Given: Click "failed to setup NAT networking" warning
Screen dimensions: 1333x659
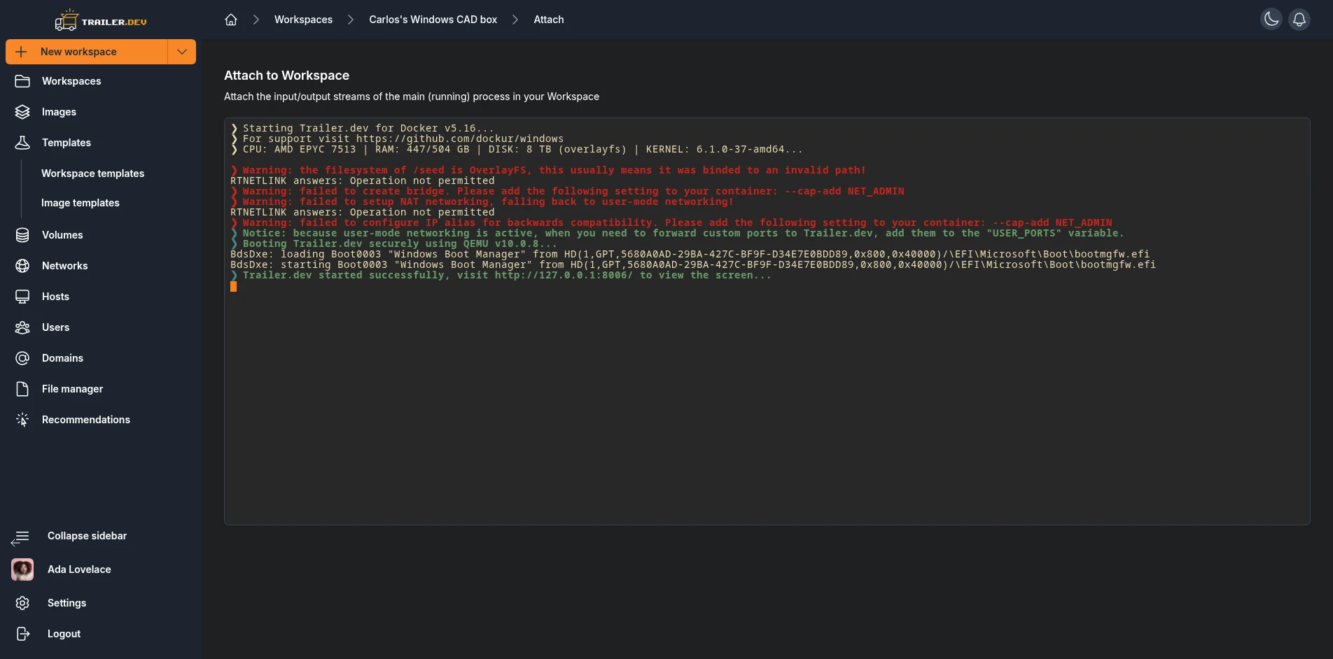Looking at the screenshot, I should pos(482,201).
